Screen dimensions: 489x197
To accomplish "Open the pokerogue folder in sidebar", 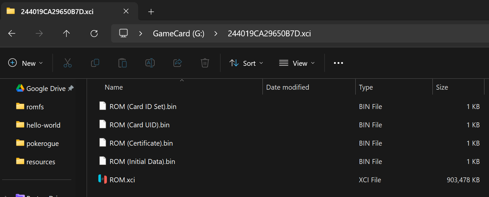I will 42,143.
